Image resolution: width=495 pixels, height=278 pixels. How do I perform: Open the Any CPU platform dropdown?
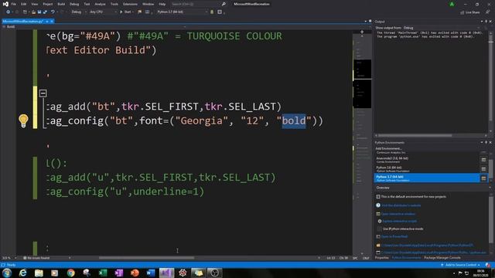pyautogui.click(x=103, y=12)
